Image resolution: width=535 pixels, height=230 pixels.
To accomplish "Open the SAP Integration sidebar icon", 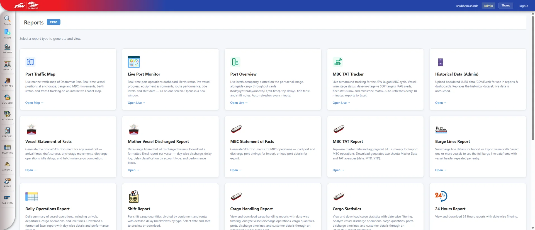I will tap(8, 197).
